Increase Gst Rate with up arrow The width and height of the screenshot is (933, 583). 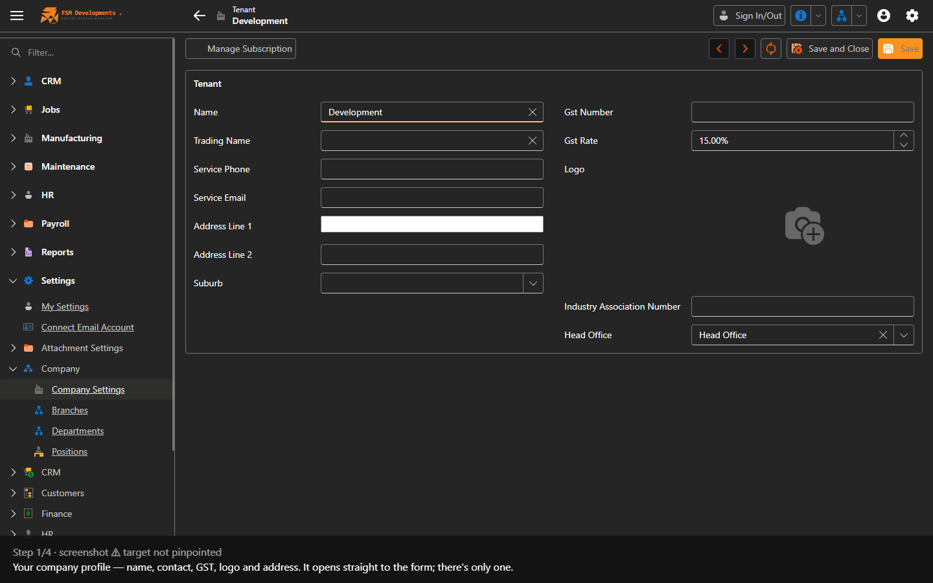click(904, 135)
